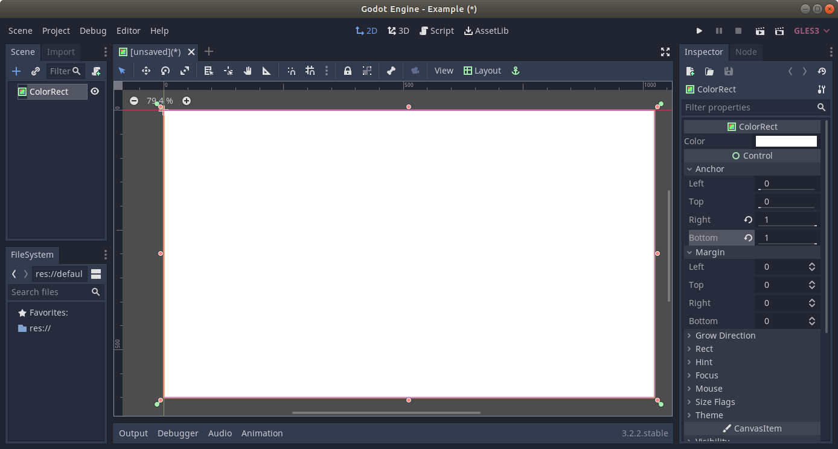Toggle ColorRect visibility eye icon
The width and height of the screenshot is (838, 449).
tap(95, 91)
